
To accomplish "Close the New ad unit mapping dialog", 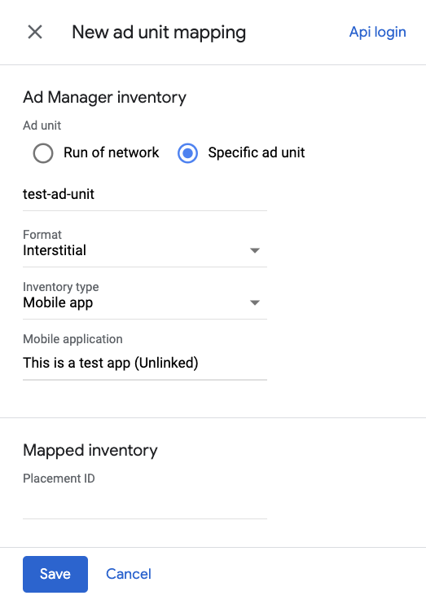I will [x=35, y=32].
